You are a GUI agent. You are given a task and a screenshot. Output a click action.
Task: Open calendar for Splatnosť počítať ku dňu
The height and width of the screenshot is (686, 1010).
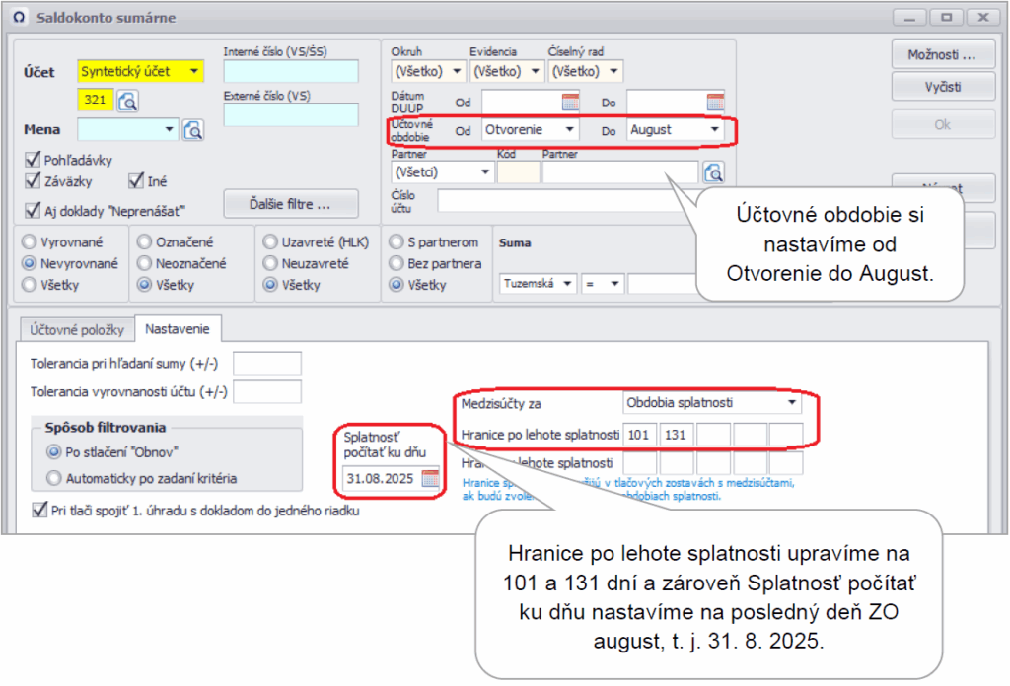click(x=430, y=479)
